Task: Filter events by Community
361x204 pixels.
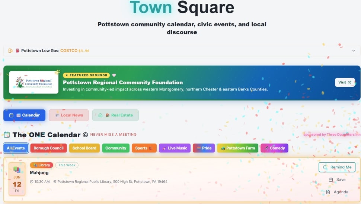Action: [116, 148]
